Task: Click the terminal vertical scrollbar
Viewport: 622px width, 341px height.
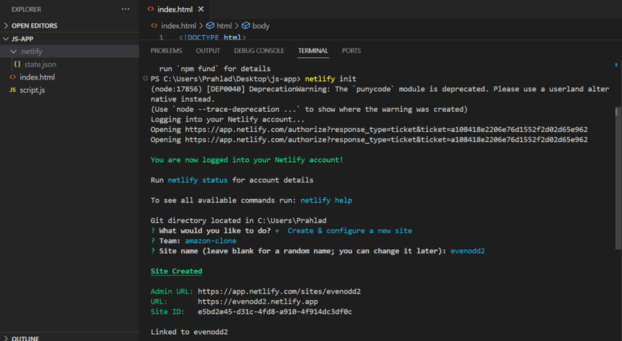Action: pyautogui.click(x=618, y=178)
